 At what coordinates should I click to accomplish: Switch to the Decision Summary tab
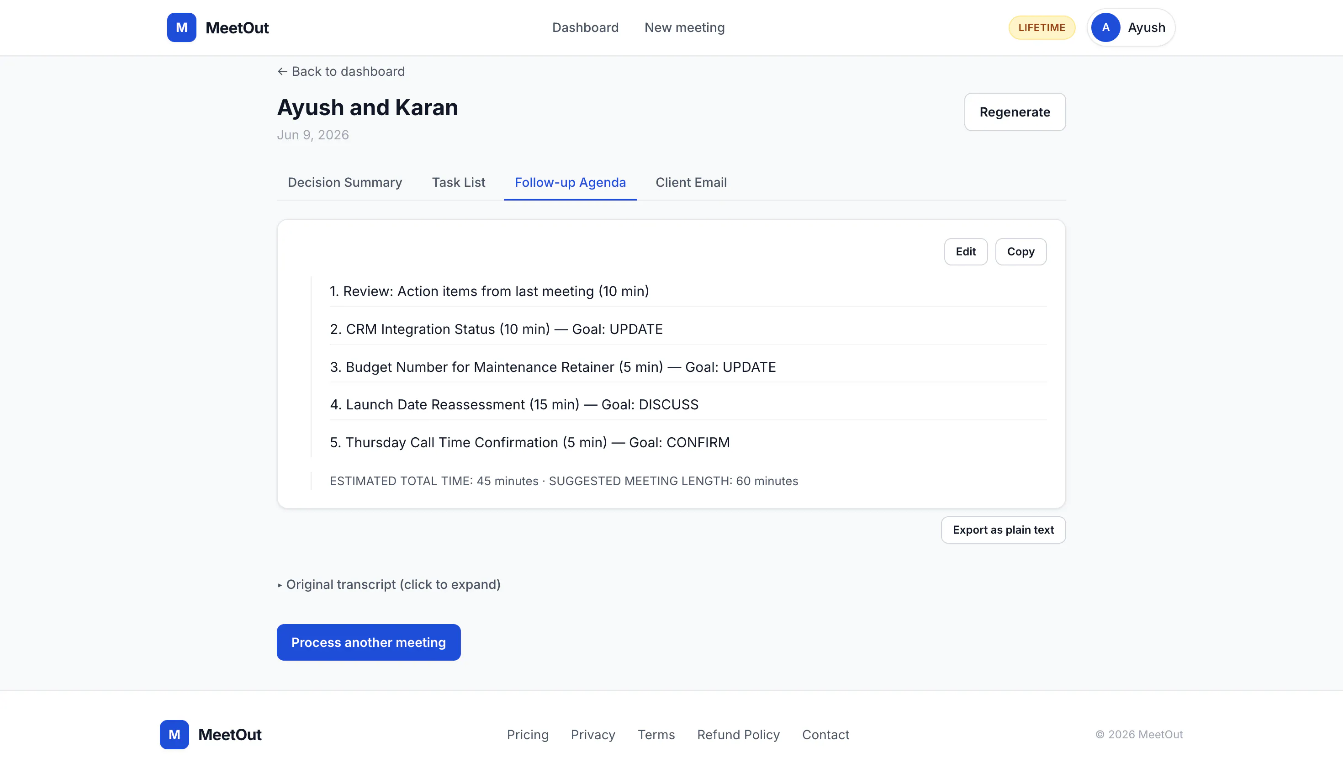click(344, 182)
